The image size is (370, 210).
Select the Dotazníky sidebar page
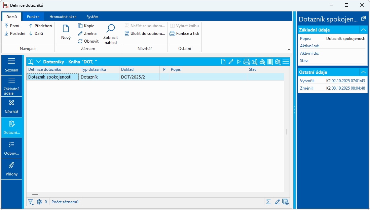(x=11, y=127)
